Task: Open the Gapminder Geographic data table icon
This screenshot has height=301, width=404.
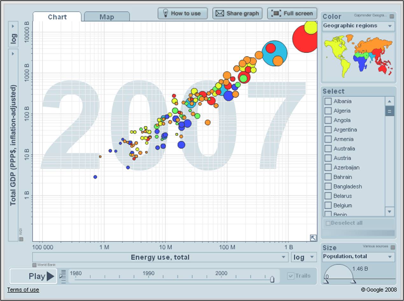Action: click(x=392, y=16)
